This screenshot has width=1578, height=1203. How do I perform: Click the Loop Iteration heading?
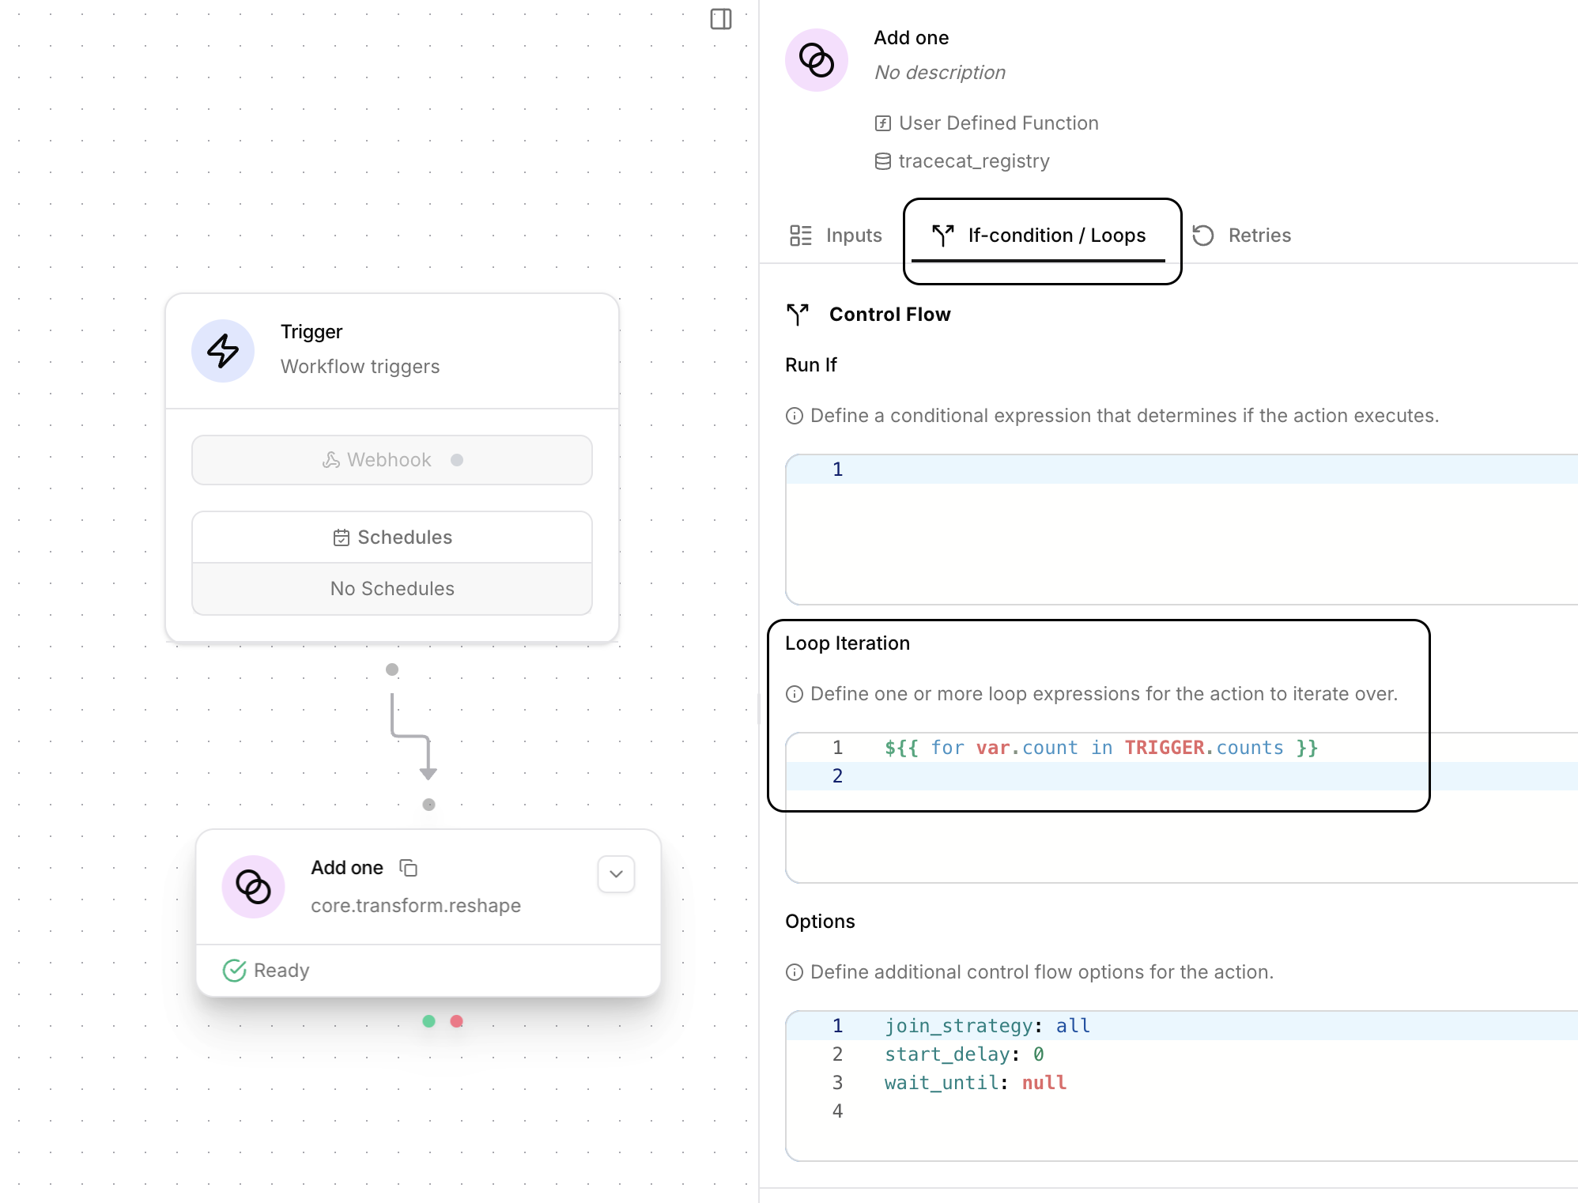[x=848, y=643]
